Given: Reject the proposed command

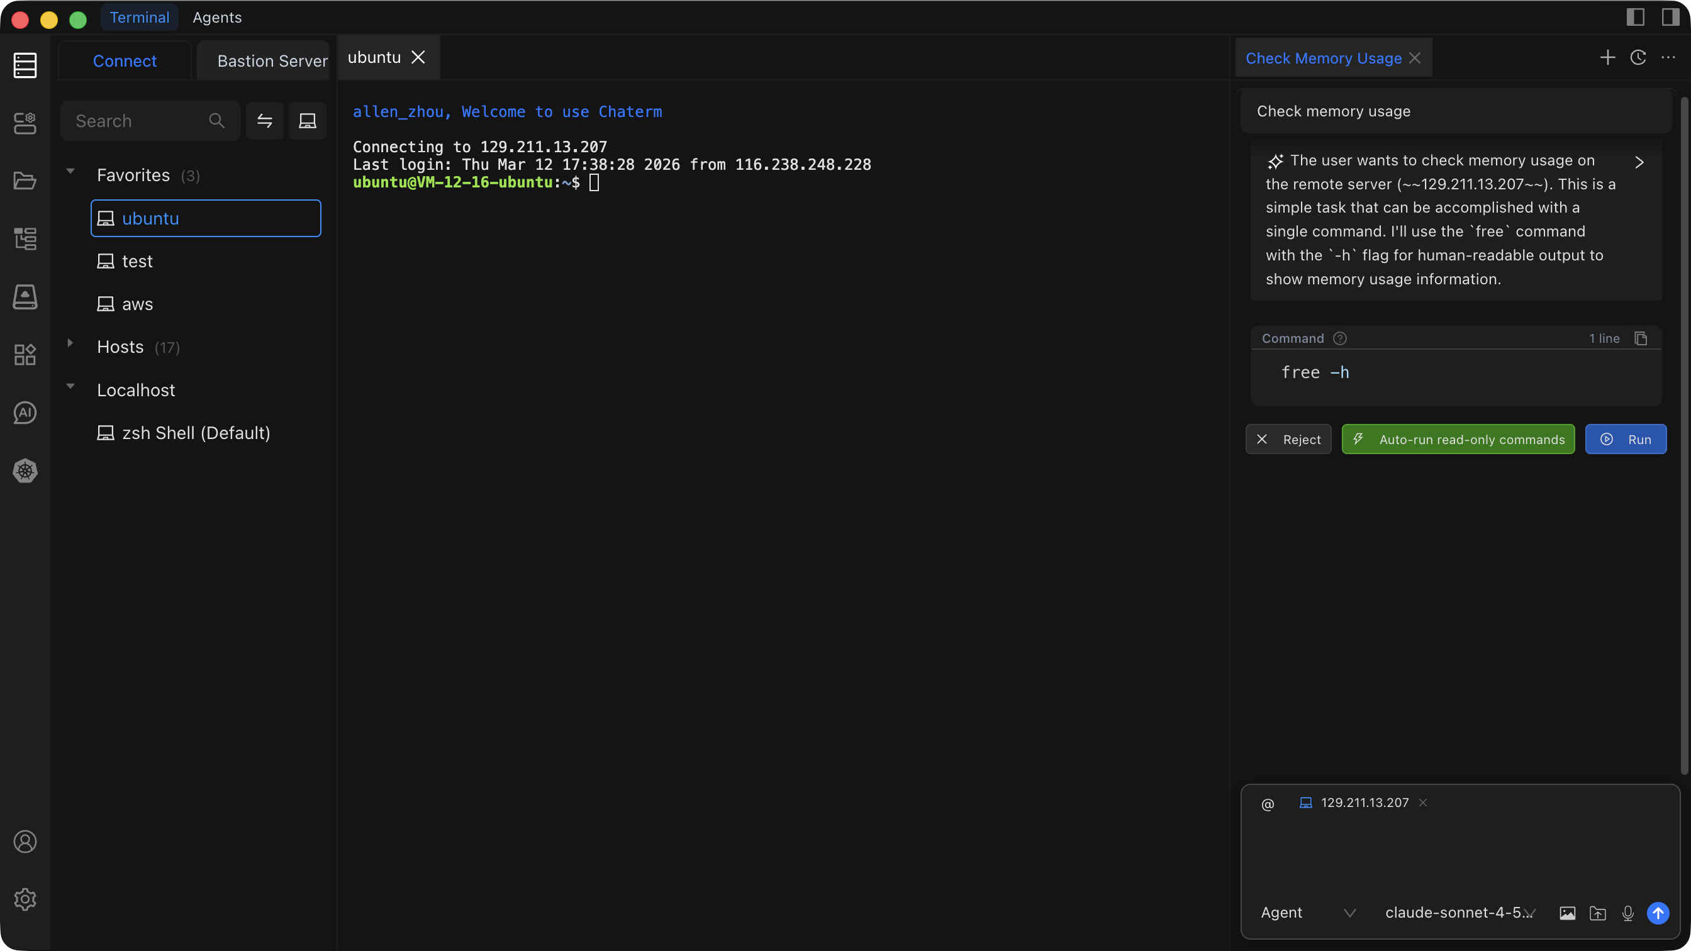Looking at the screenshot, I should (1288, 439).
